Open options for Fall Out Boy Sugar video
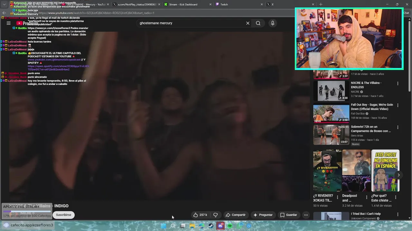This screenshot has height=231, width=412. 398,105
